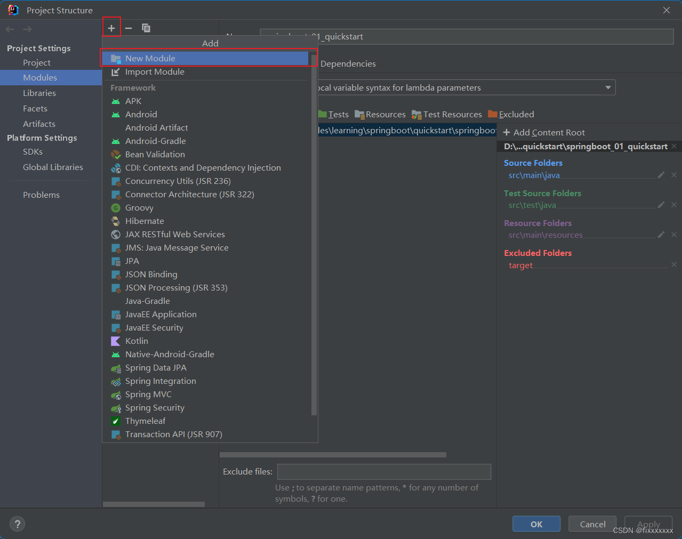Add Spring Security framework
682x539 pixels.
click(x=205, y=407)
